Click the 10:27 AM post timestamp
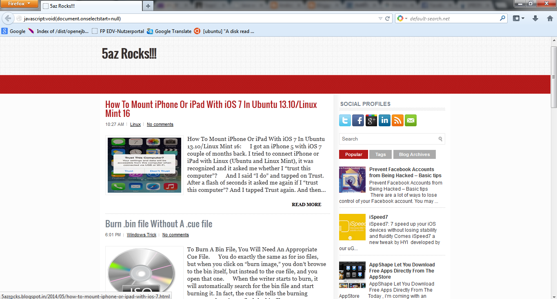This screenshot has height=299, width=557. [x=115, y=124]
